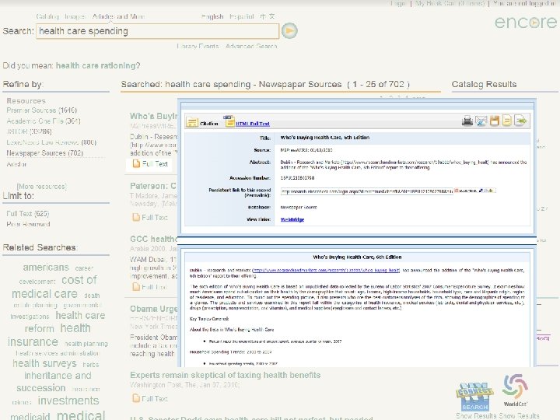Screen dimensions: 560x420
Task: Click the cite note page icon in the popup toolbar
Action: [506, 121]
